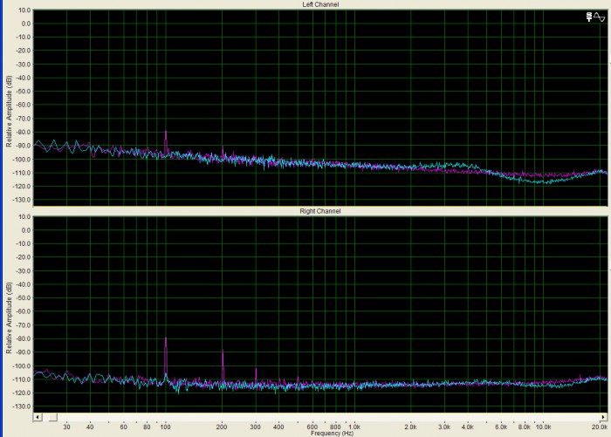Click the horizontal scrollbar thumb

pos(53,417)
